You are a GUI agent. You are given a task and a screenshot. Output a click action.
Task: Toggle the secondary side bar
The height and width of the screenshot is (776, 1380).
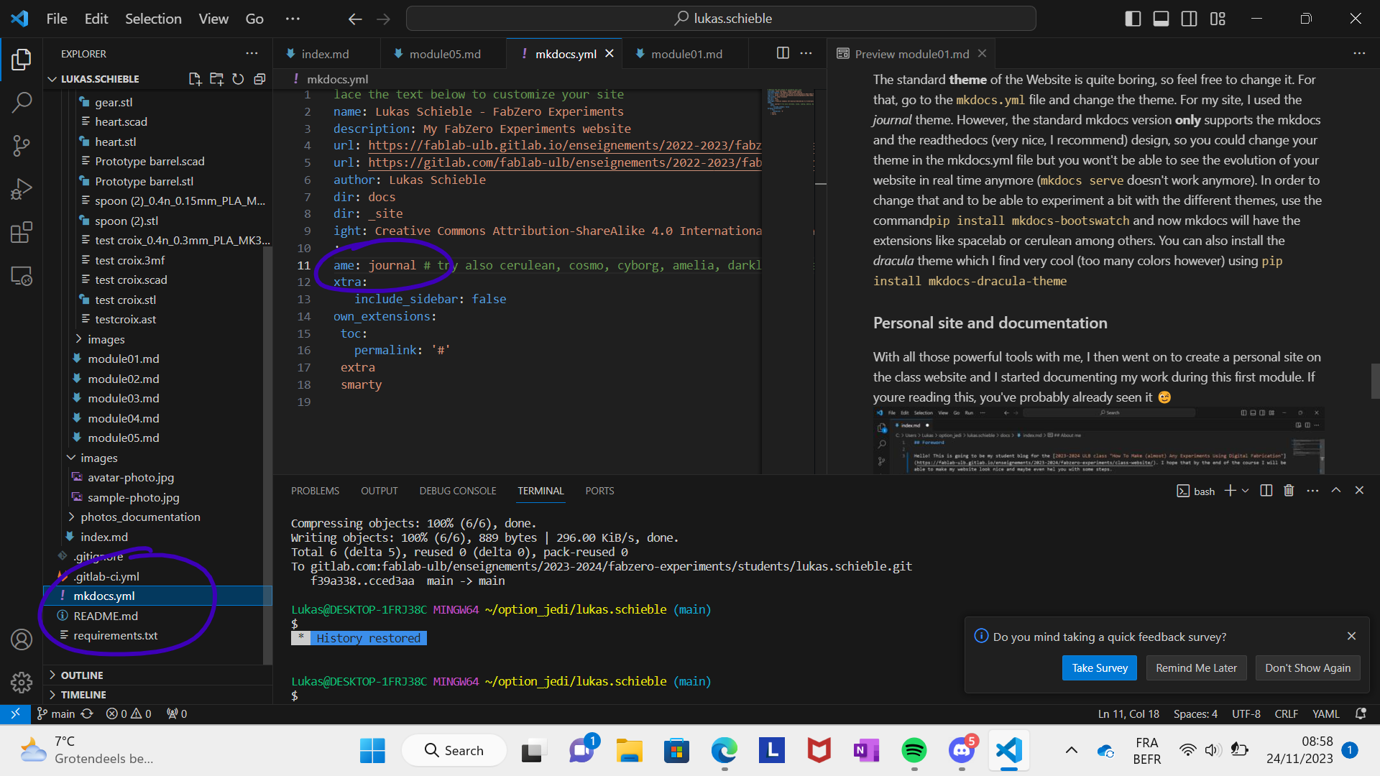click(1190, 19)
